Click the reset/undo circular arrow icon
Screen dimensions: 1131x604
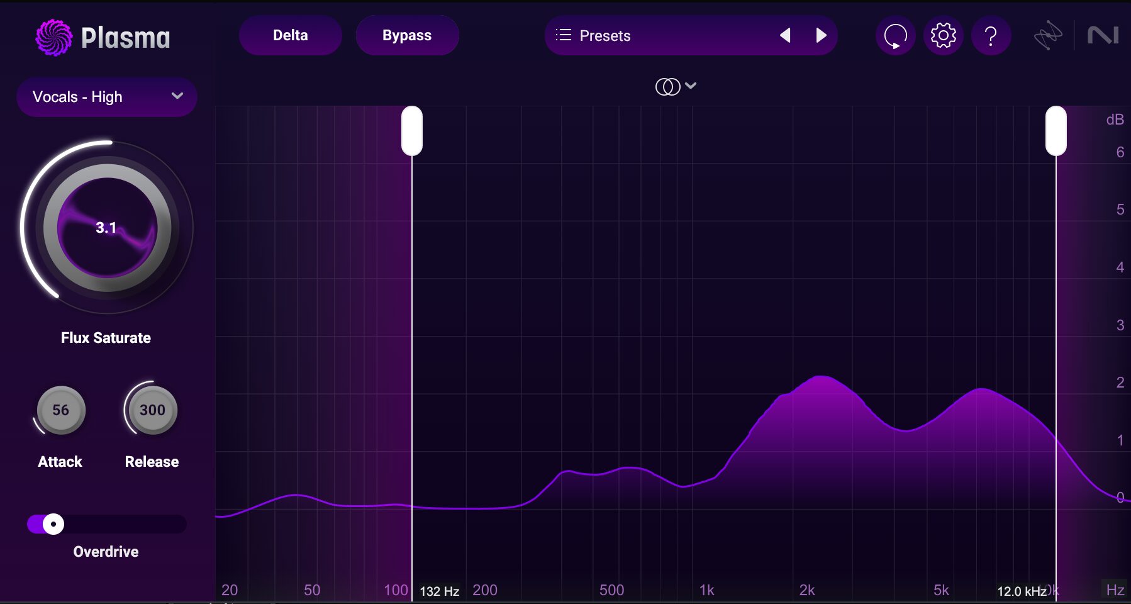(x=895, y=35)
